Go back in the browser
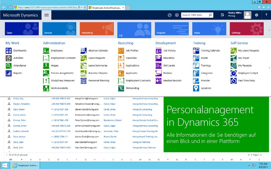Screen dimensions: 271x169 pos(4,7)
